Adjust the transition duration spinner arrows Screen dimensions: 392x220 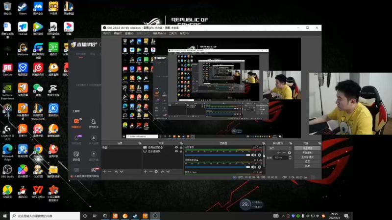(x=290, y=157)
